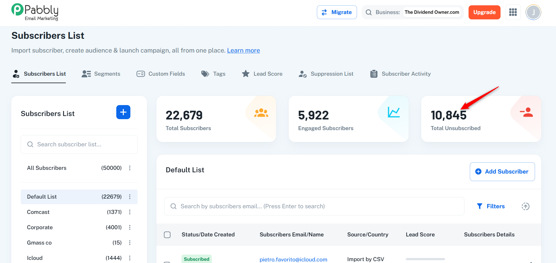Switch to the Segments tab
Viewport: 556px width, 263px height.
coord(101,74)
